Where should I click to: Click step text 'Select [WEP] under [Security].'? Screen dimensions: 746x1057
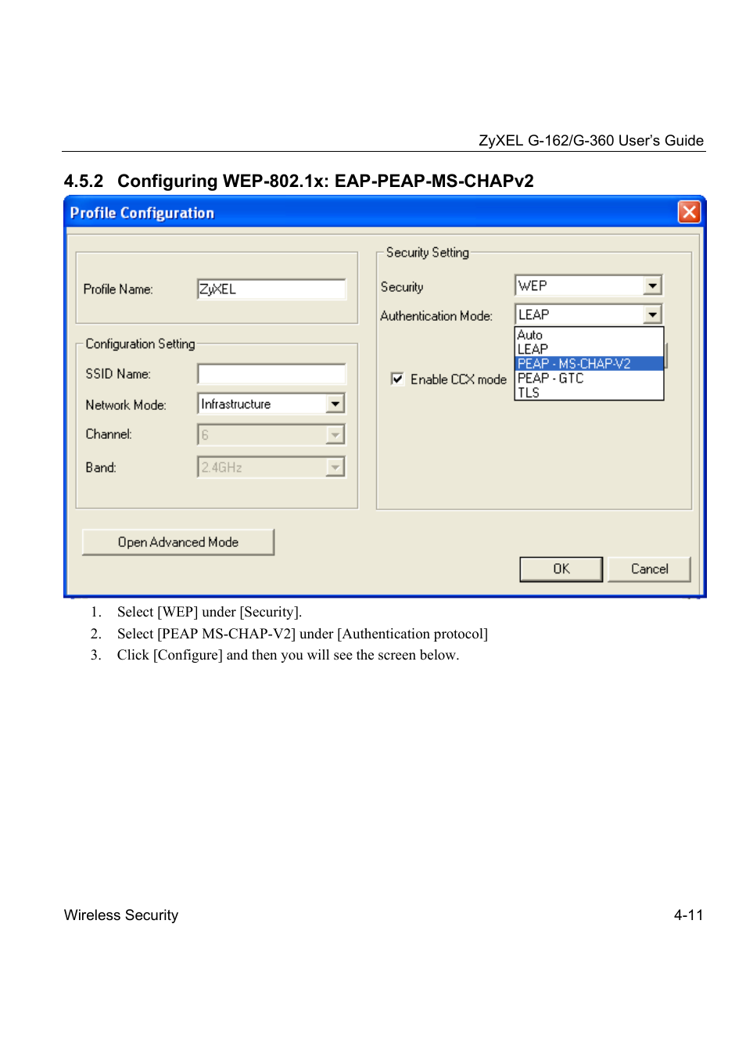click(x=210, y=612)
